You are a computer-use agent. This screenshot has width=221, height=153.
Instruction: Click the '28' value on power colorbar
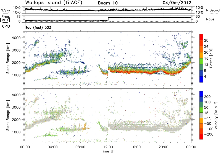coord(206,40)
